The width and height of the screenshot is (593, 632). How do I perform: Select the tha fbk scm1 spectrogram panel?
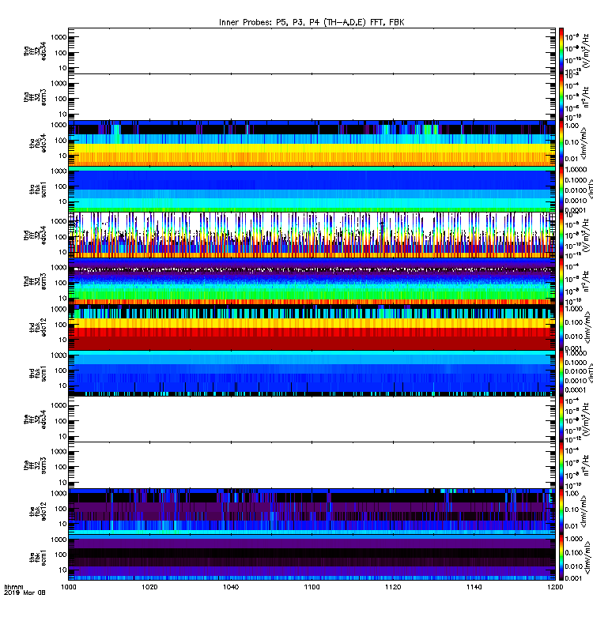[312, 189]
